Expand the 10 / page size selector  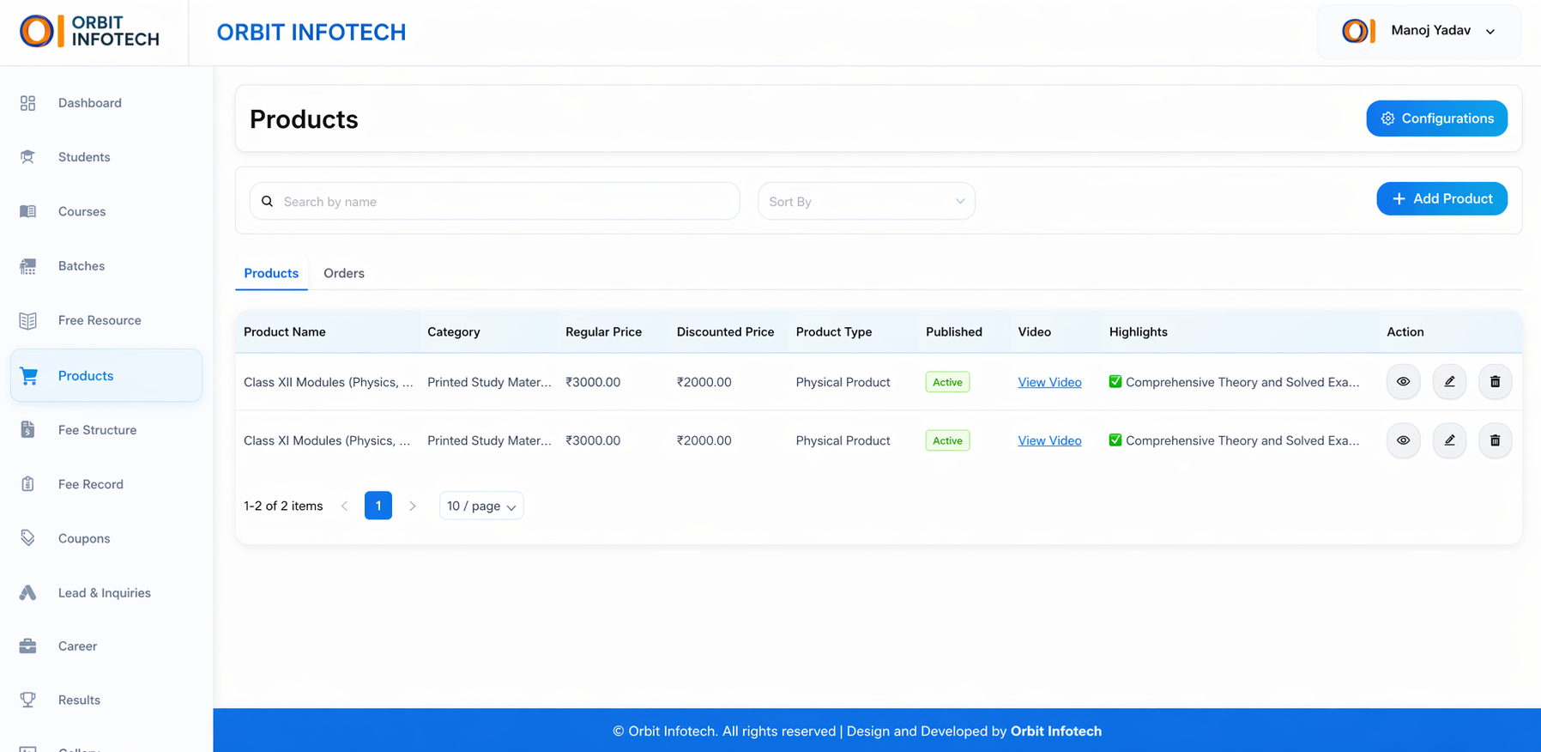[481, 506]
